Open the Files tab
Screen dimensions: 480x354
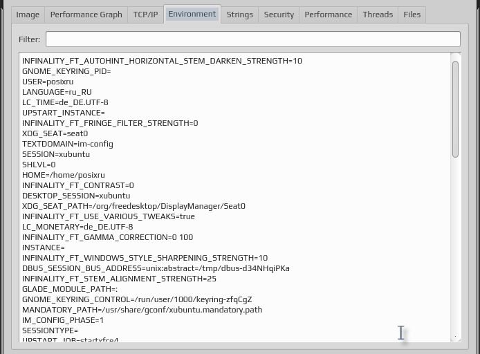[x=412, y=15]
